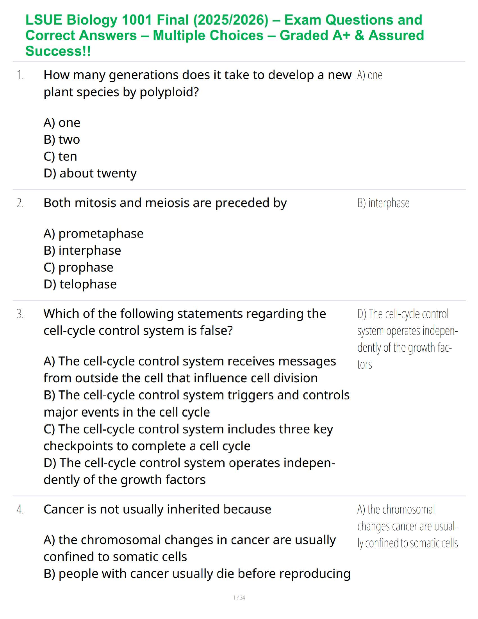
Task: Click the question 1 polyploid generations text
Action: (x=197, y=83)
